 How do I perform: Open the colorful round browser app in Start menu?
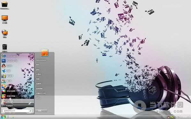[x=18, y=86]
